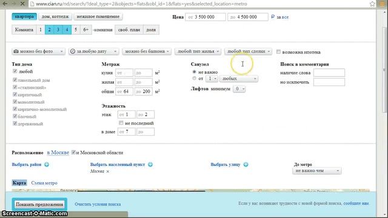Screen dimensions: 388x218
Task: Click the browser forward arrow icon
Action: click(x=13, y=4)
